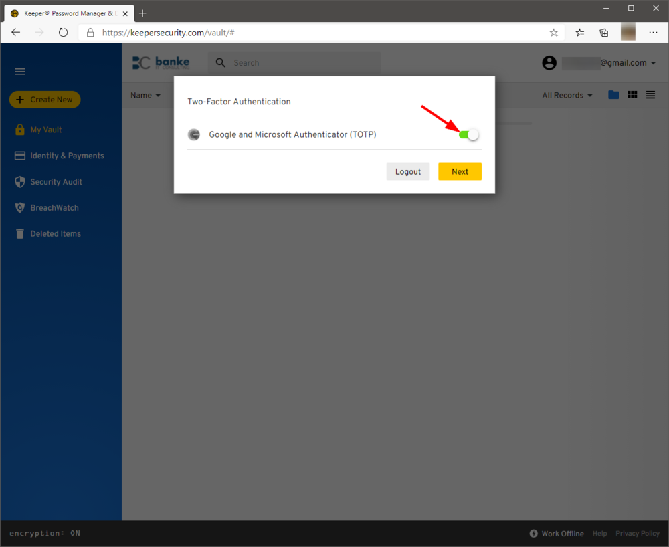669x547 pixels.
Task: Select the Keeper Password Manager tab
Action: (68, 13)
